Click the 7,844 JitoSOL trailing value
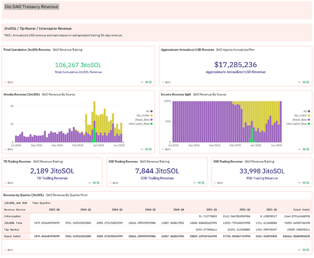Viewport: 314px width, 258px height. point(157,171)
